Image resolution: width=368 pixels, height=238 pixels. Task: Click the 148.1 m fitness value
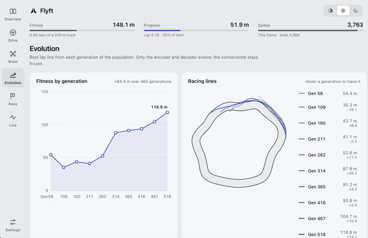(124, 25)
